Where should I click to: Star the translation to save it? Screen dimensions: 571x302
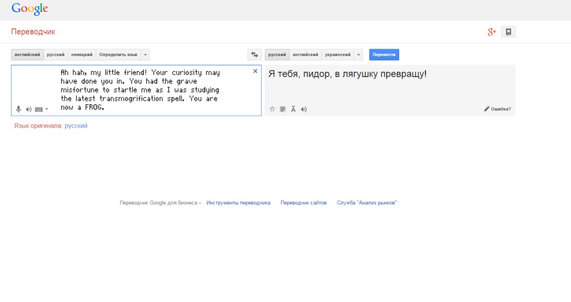pos(272,109)
